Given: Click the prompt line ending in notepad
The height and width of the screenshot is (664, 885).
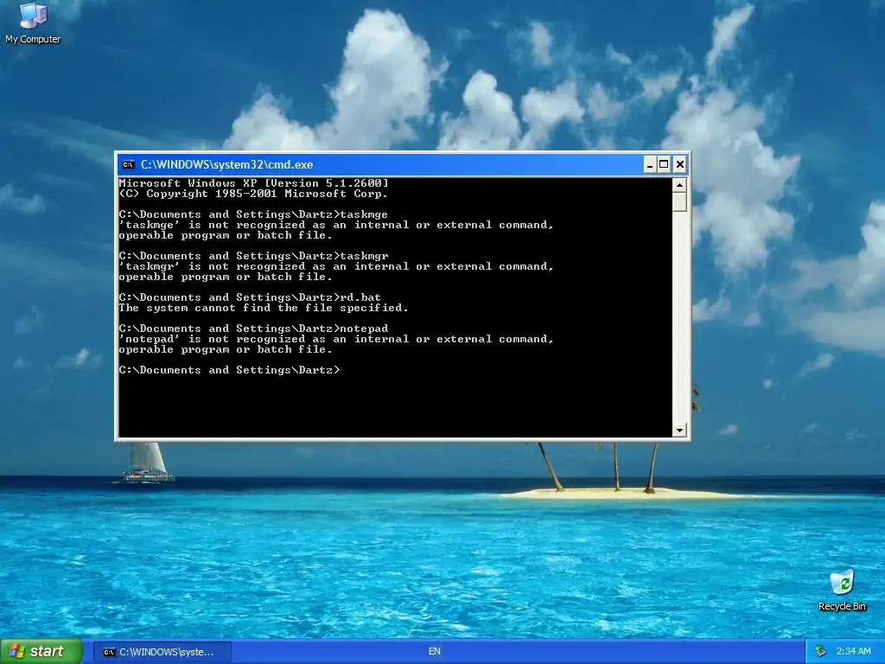Looking at the screenshot, I should point(253,329).
